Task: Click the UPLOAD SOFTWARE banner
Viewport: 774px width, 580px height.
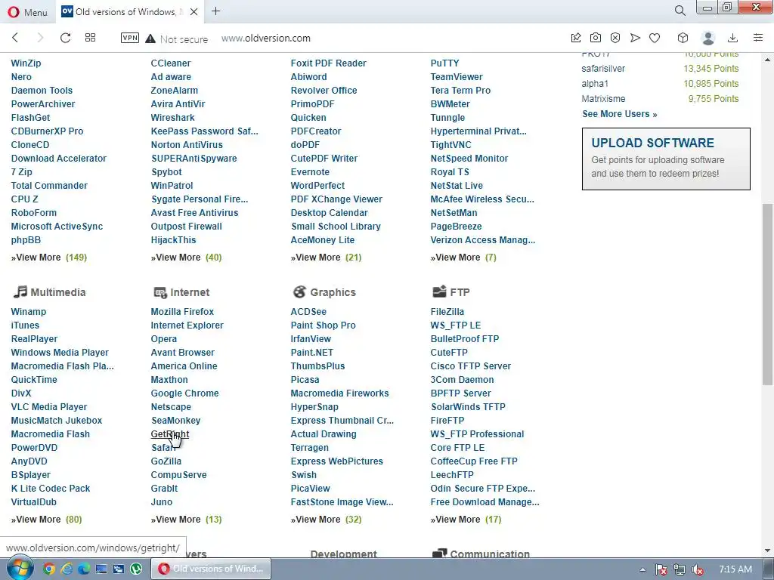Action: [666, 159]
